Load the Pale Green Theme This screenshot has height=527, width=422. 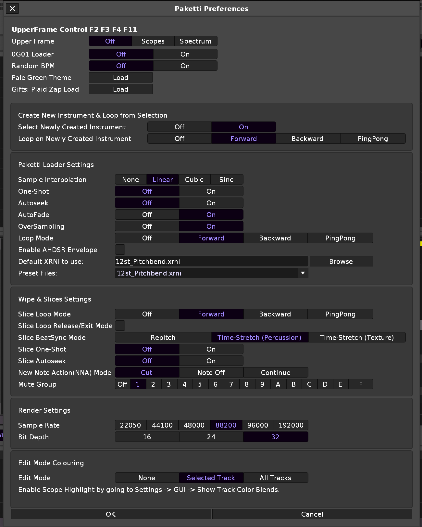coord(120,78)
